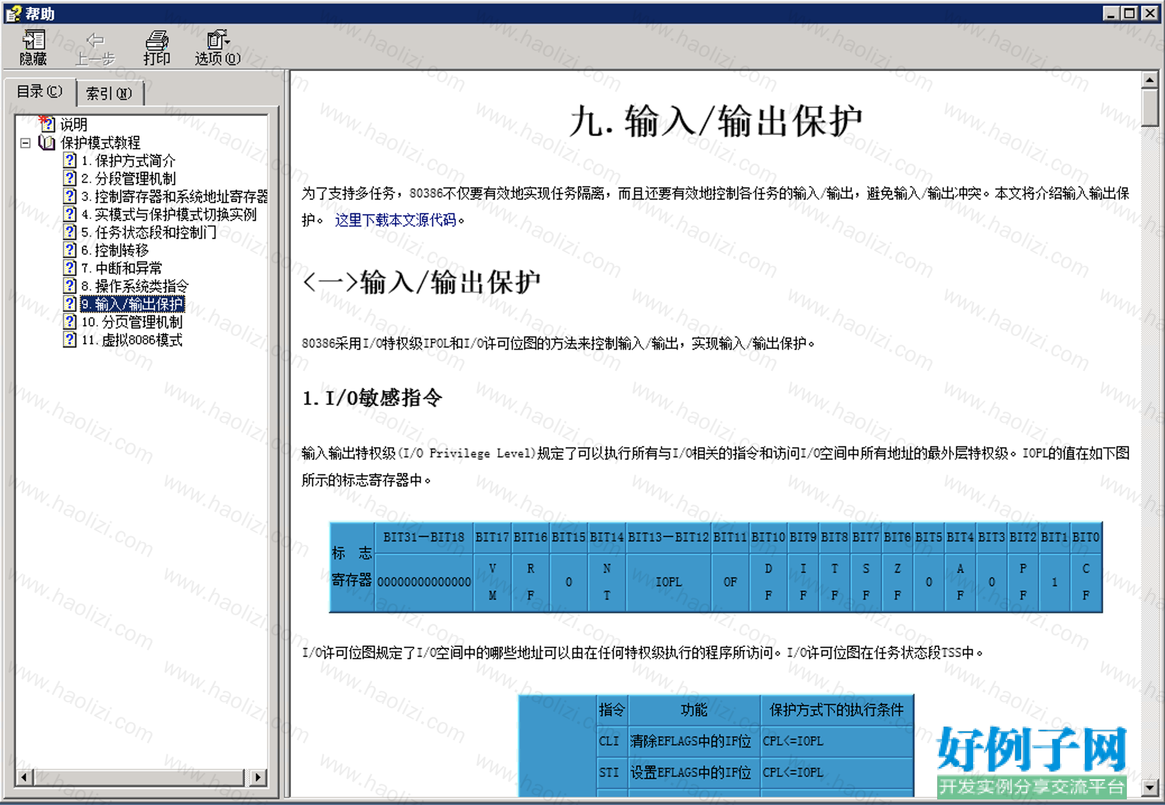Click question-mark icon beside 10. 分页管理机制
Screen dimensions: 1165x805
pos(70,322)
